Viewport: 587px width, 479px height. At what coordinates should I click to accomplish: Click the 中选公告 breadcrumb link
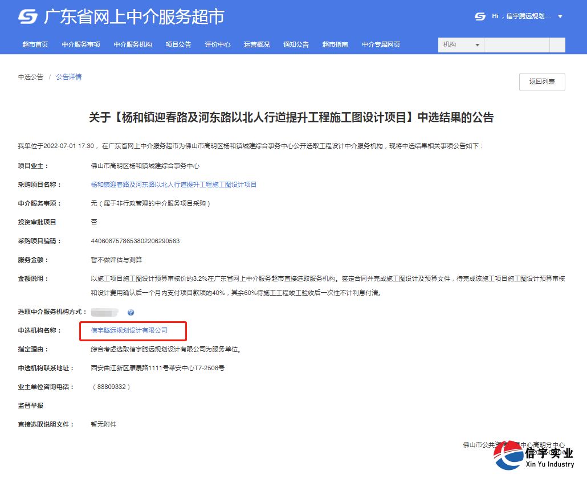point(30,76)
